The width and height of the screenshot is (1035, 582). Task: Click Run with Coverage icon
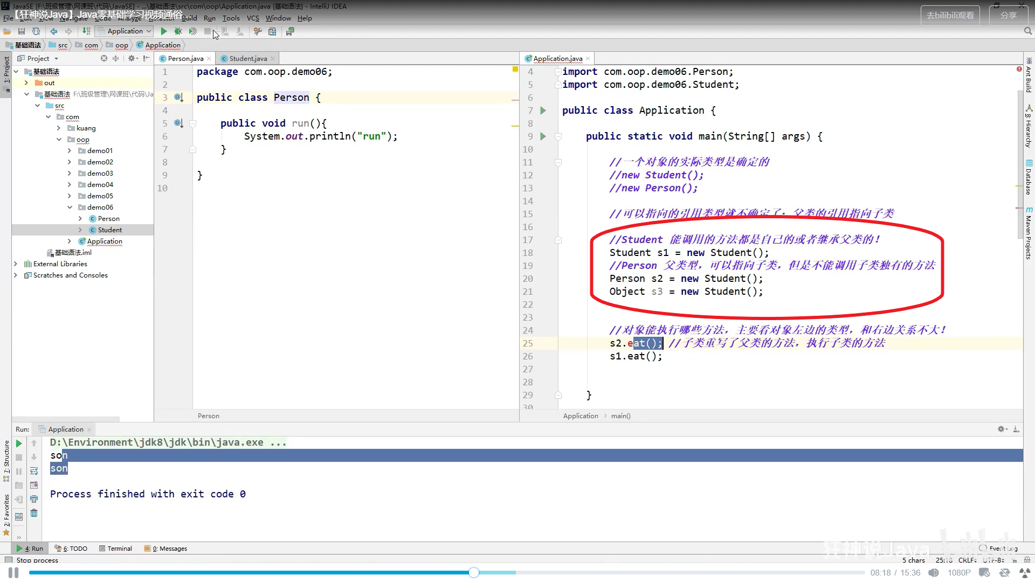[192, 31]
